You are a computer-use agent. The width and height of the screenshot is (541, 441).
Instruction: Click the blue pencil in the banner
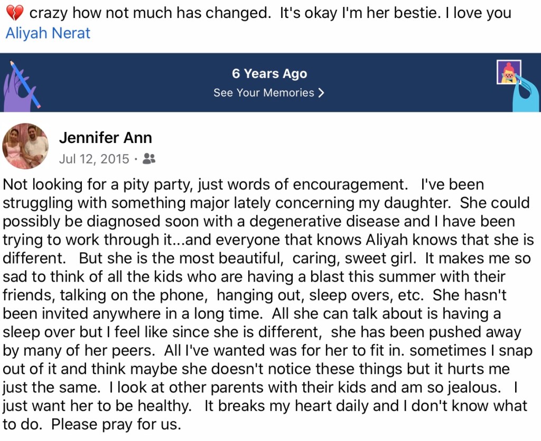click(x=25, y=82)
